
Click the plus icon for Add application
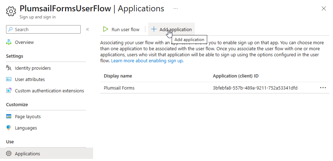[154, 29]
